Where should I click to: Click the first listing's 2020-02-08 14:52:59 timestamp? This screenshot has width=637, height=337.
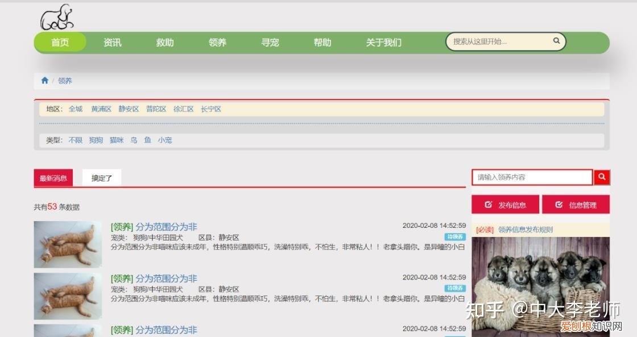435,226
